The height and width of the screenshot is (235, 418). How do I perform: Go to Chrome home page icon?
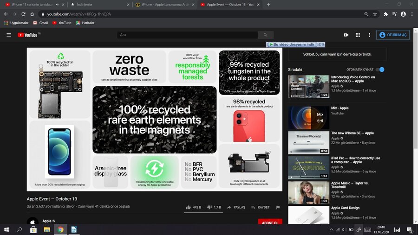[32, 14]
